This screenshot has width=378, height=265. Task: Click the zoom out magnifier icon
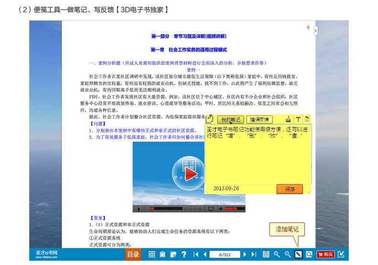click(x=287, y=254)
